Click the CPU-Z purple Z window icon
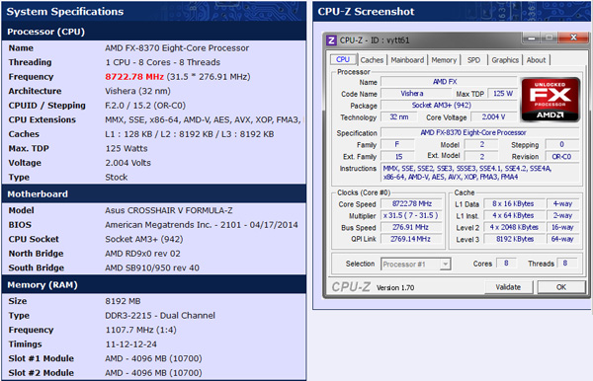Screen dimensions: 593x381 click(331, 40)
